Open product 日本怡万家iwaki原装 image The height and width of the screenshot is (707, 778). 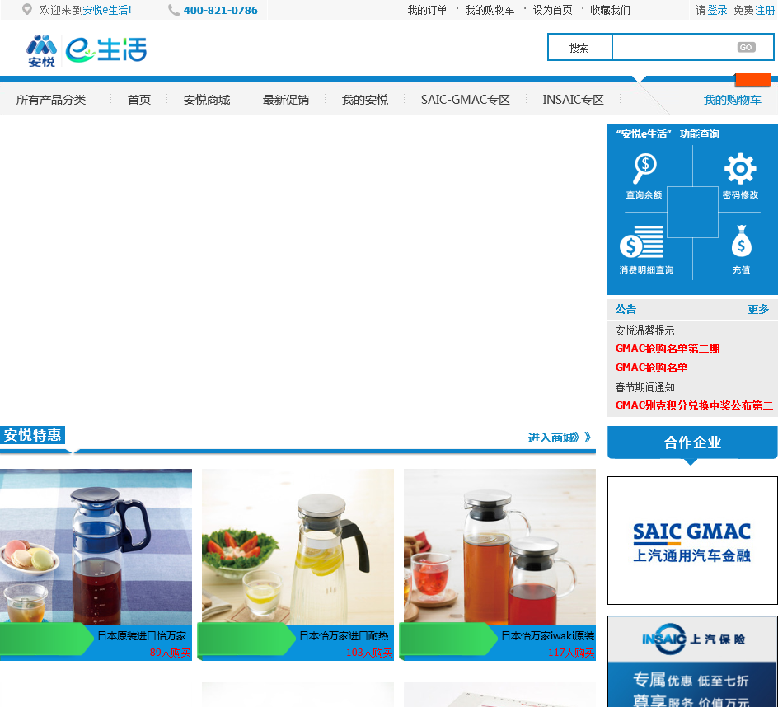[x=499, y=547]
